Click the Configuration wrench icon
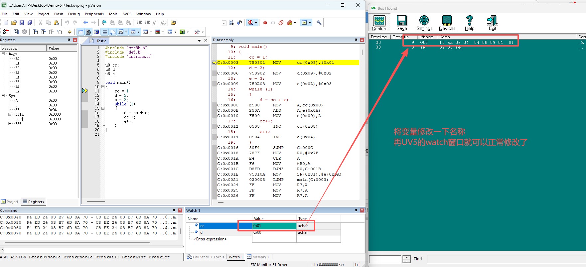This screenshot has height=267, width=586. click(x=319, y=23)
